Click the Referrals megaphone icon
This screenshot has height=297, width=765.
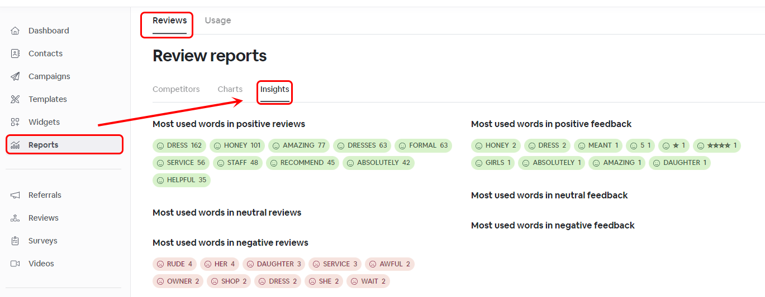pos(16,195)
